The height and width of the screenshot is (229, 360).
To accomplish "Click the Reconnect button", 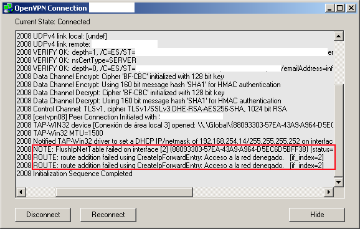I will point(108,215).
